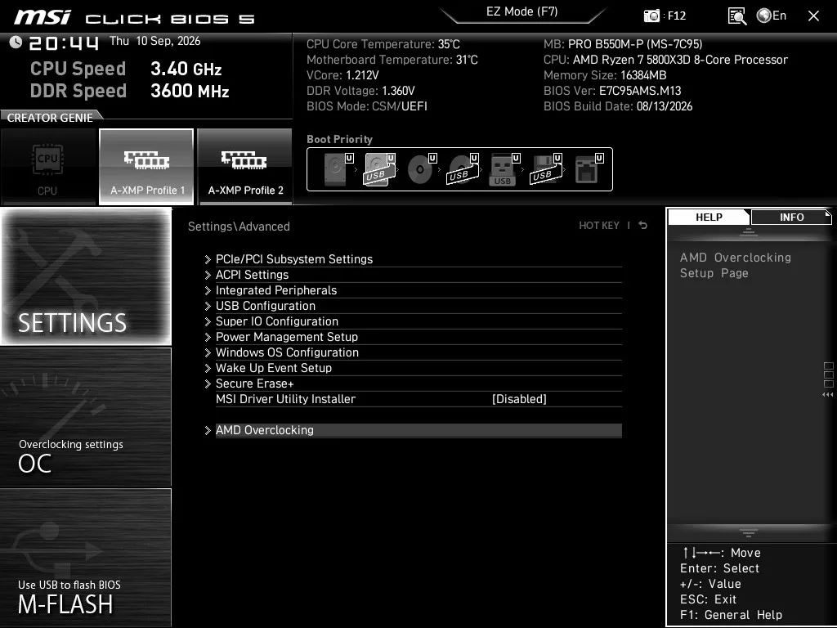Select the USB hard disk boot device icon
The height and width of the screenshot is (628, 837).
point(379,169)
